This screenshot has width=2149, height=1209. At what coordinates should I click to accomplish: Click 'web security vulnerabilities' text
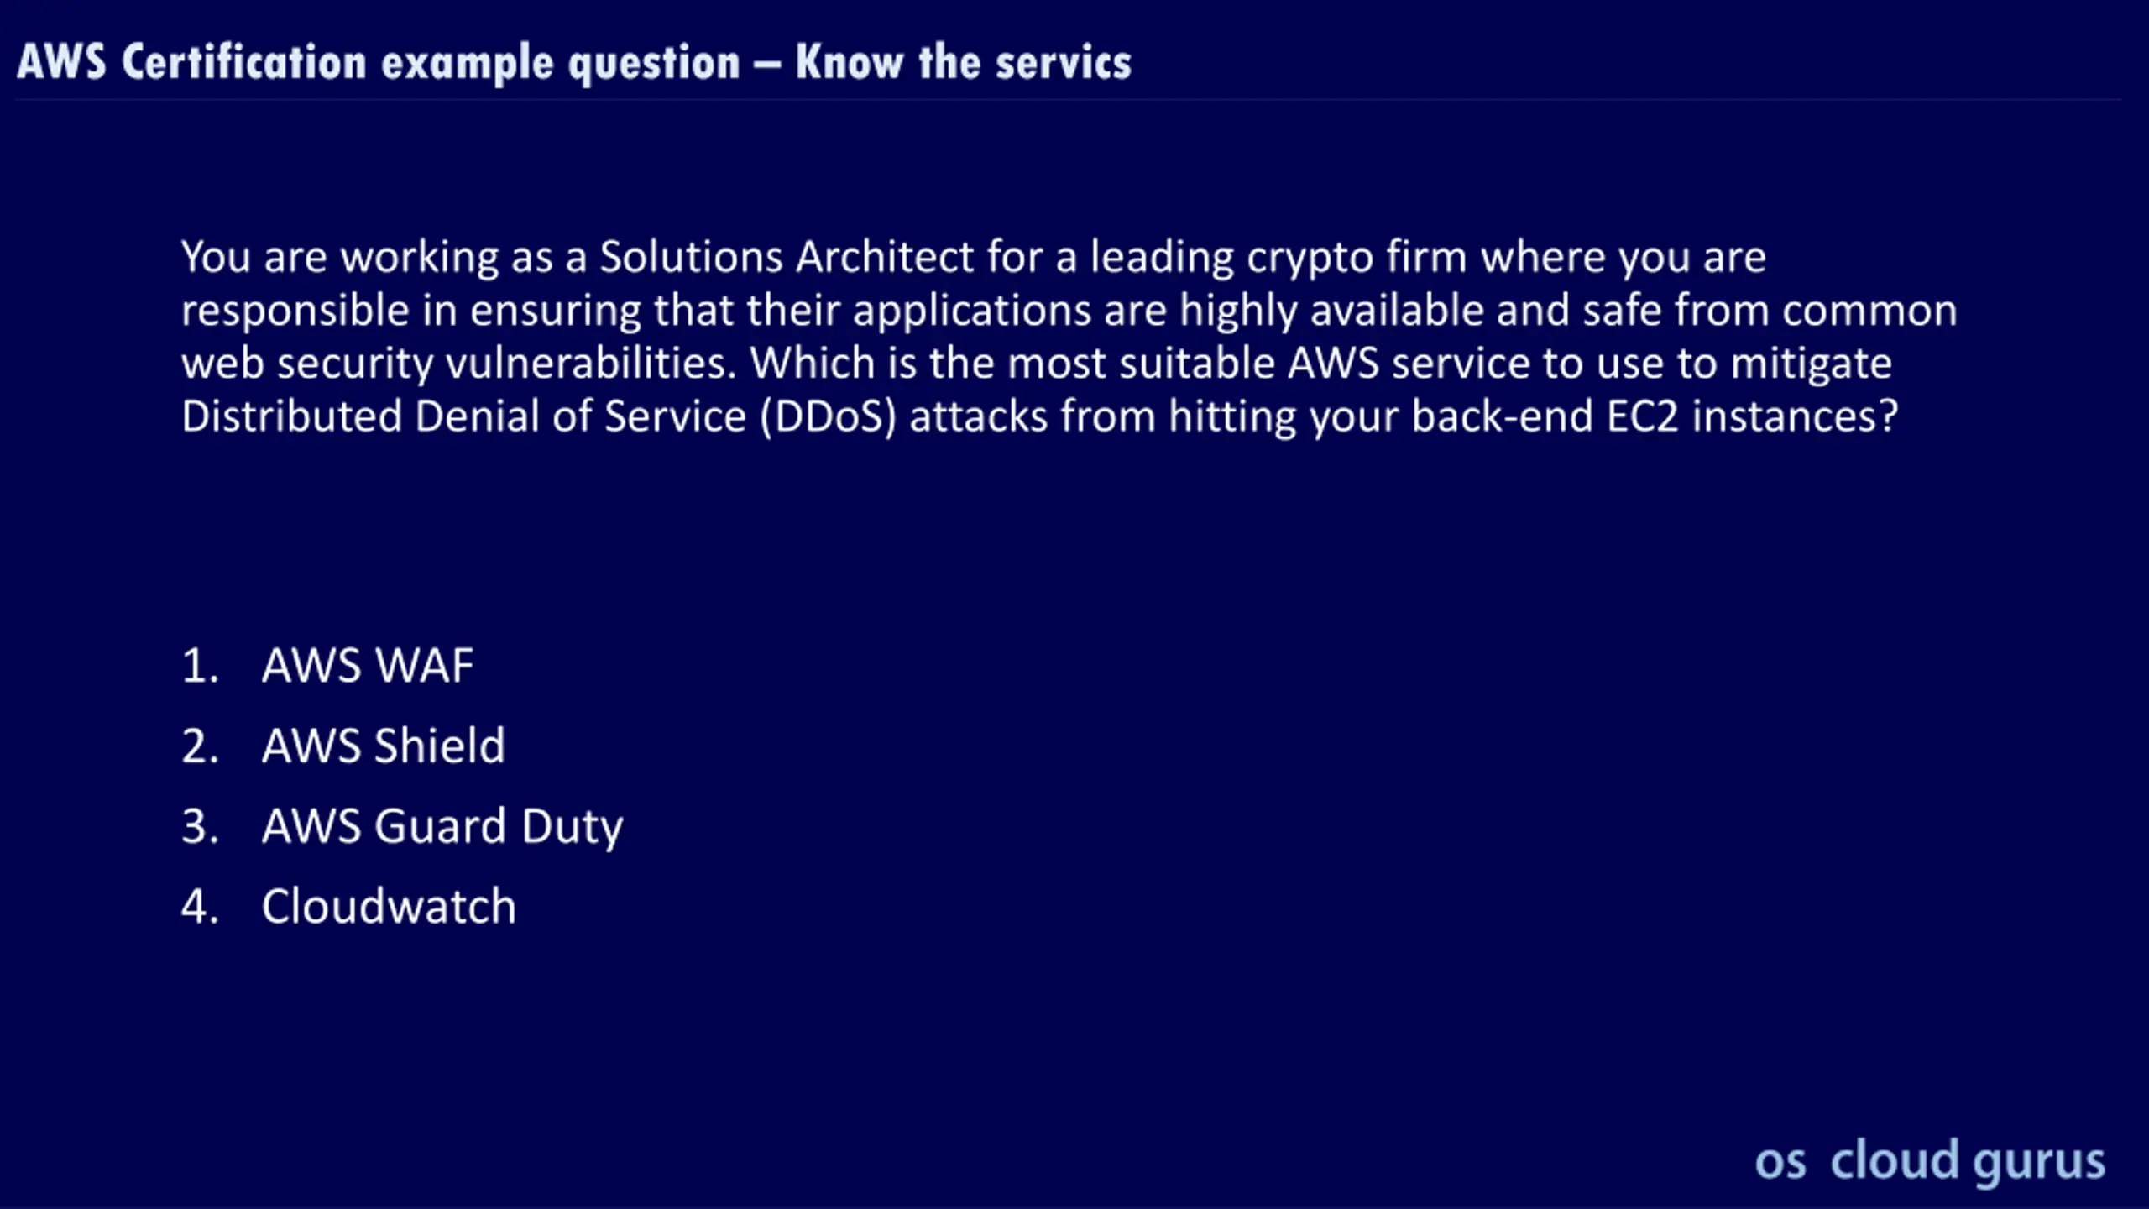coord(458,364)
